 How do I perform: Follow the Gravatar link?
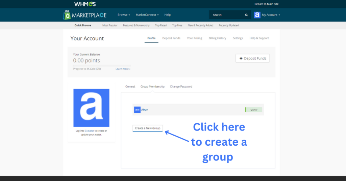click(x=89, y=131)
